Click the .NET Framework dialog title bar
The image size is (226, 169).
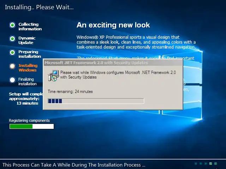[113, 63]
